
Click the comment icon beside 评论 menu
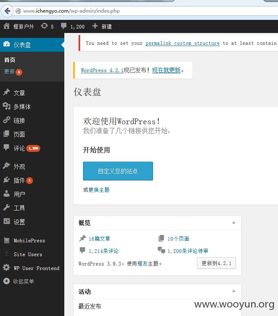7,147
